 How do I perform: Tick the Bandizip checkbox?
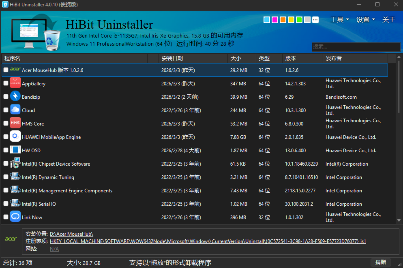[x=6, y=96]
